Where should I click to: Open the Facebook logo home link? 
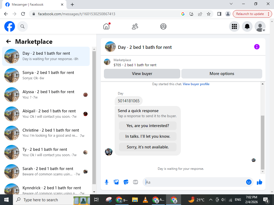10,26
